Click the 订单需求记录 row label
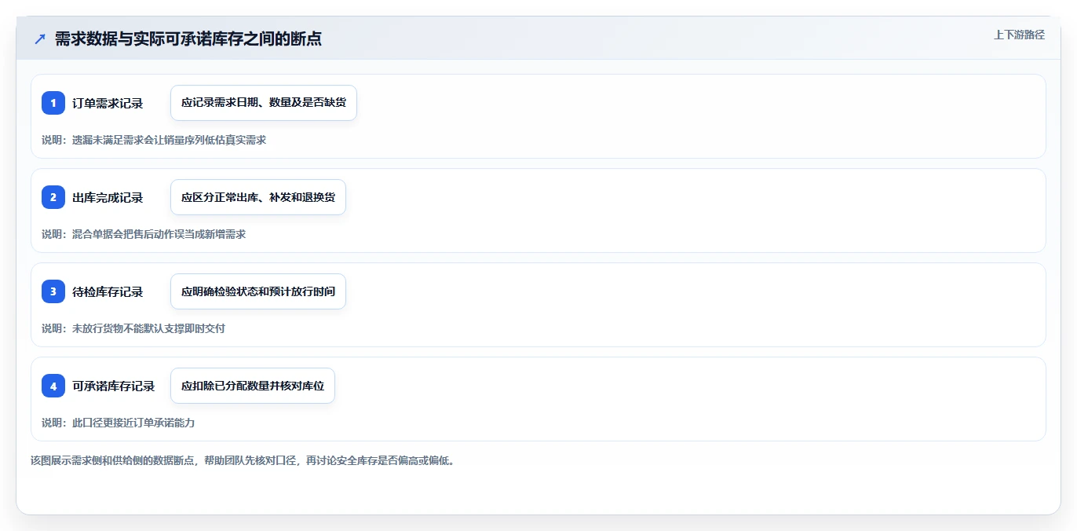1077x531 pixels. click(x=108, y=103)
